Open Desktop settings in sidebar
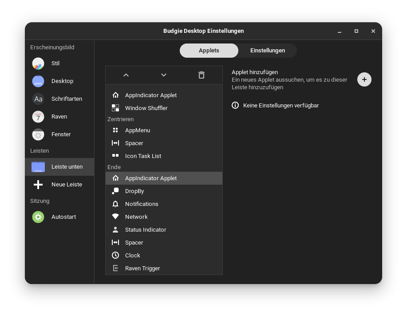 click(59, 81)
